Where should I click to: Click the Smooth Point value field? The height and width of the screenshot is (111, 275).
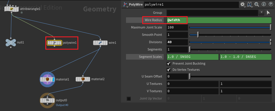click(177, 35)
